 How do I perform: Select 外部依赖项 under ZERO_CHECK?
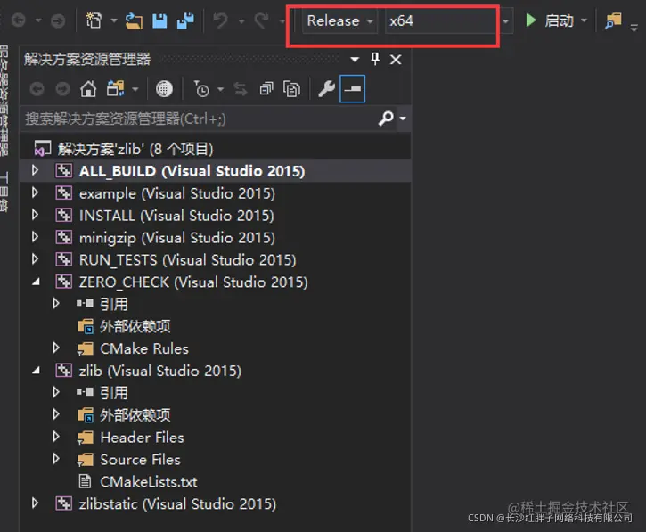coord(135,326)
